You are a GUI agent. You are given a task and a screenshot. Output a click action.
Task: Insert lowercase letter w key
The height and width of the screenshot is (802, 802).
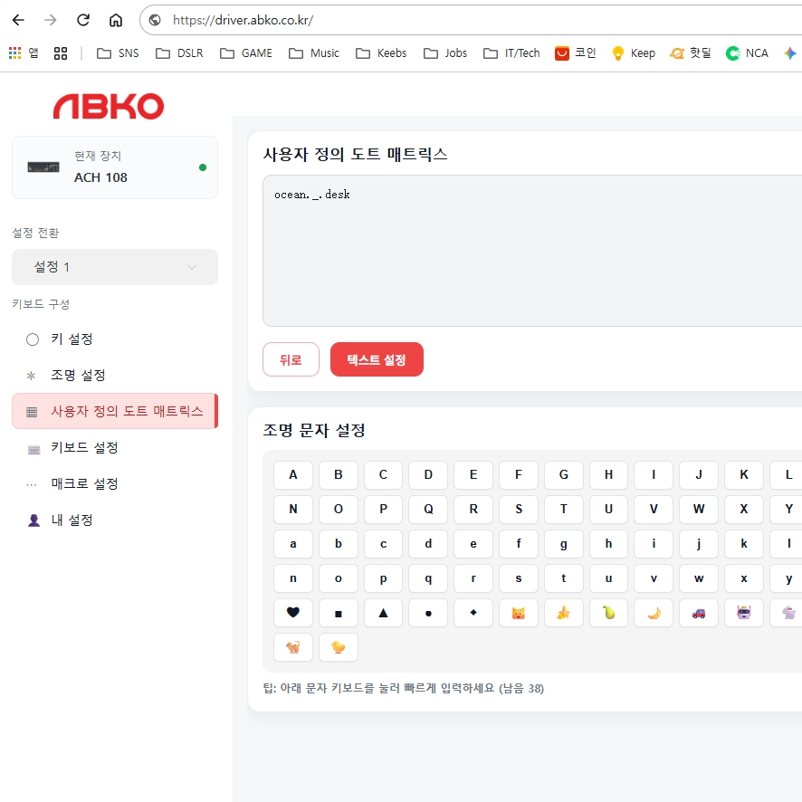pyautogui.click(x=699, y=578)
